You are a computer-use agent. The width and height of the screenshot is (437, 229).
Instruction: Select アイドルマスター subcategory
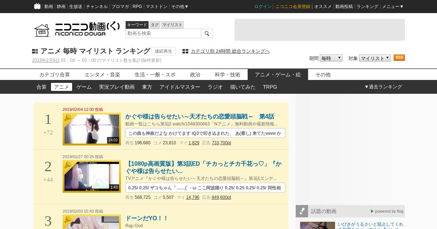tap(180, 87)
